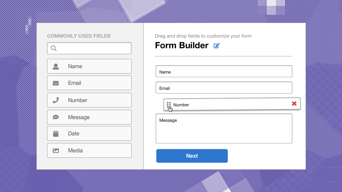342x192 pixels.
Task: Click the phone icon for Number field
Action: [56, 100]
